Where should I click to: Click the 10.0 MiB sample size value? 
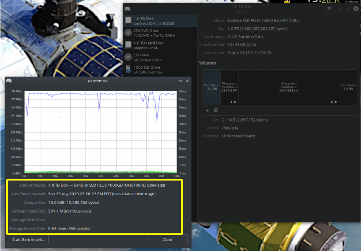pyautogui.click(x=74, y=203)
